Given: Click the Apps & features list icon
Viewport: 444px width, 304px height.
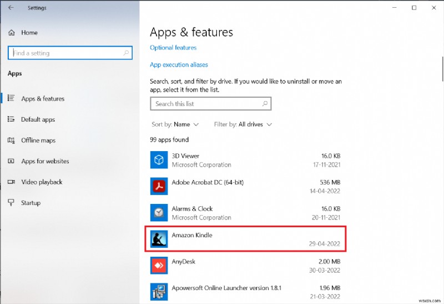Looking at the screenshot, I should pyautogui.click(x=11, y=98).
